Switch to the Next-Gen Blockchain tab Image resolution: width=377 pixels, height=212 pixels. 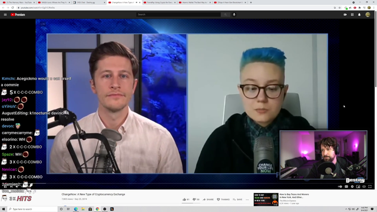pyautogui.click(x=229, y=2)
